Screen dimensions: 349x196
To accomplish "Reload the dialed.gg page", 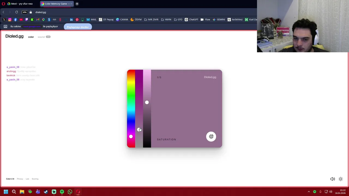I will tap(17, 12).
